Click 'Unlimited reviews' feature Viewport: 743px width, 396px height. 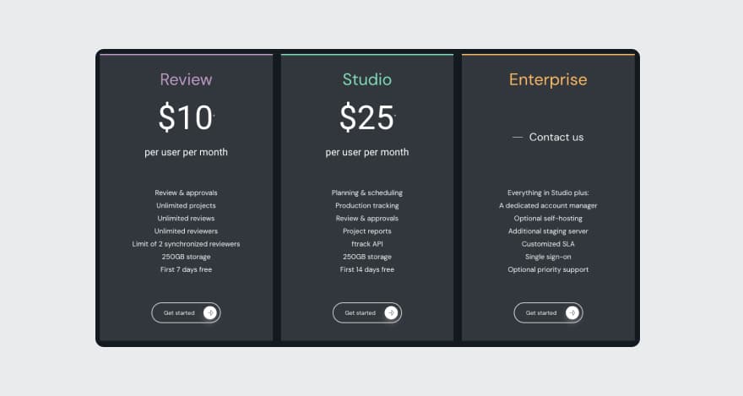[x=187, y=219]
